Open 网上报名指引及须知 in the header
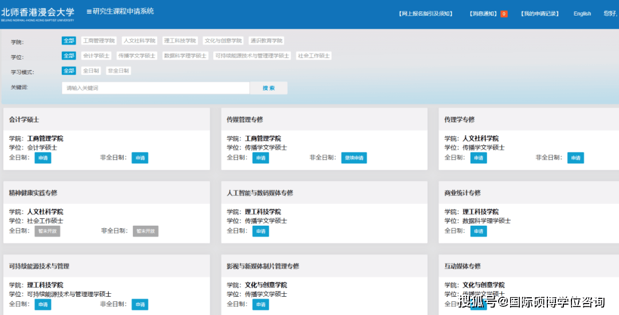 (425, 14)
